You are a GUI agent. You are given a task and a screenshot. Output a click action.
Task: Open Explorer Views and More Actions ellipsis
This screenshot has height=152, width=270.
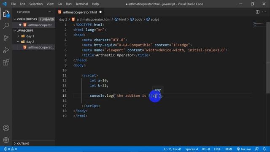(49, 12)
